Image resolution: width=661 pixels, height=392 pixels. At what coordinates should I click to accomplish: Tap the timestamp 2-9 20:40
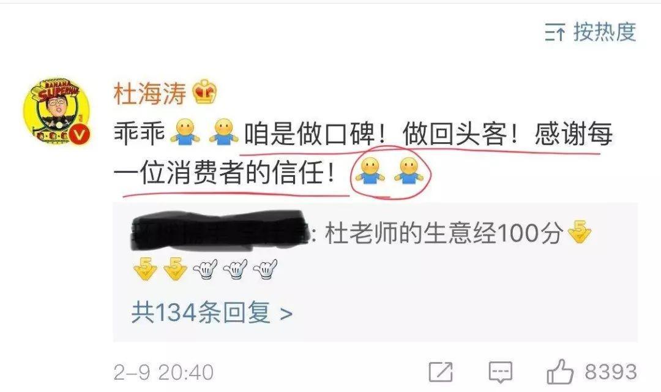click(163, 372)
